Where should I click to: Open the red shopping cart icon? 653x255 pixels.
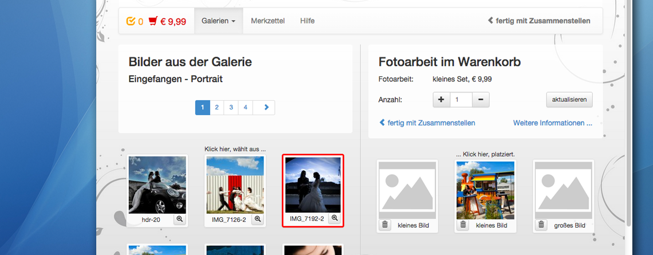pos(154,21)
